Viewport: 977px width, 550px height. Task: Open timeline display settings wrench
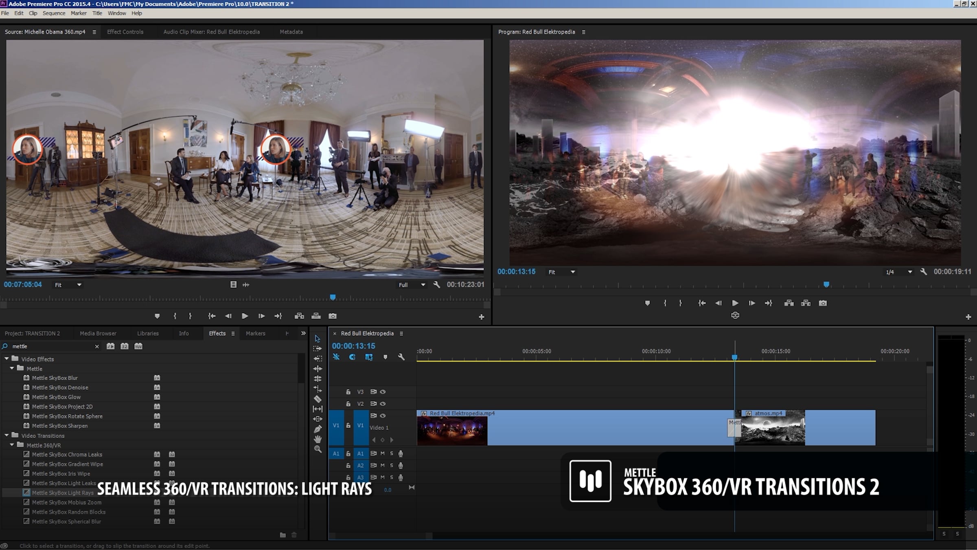(401, 357)
